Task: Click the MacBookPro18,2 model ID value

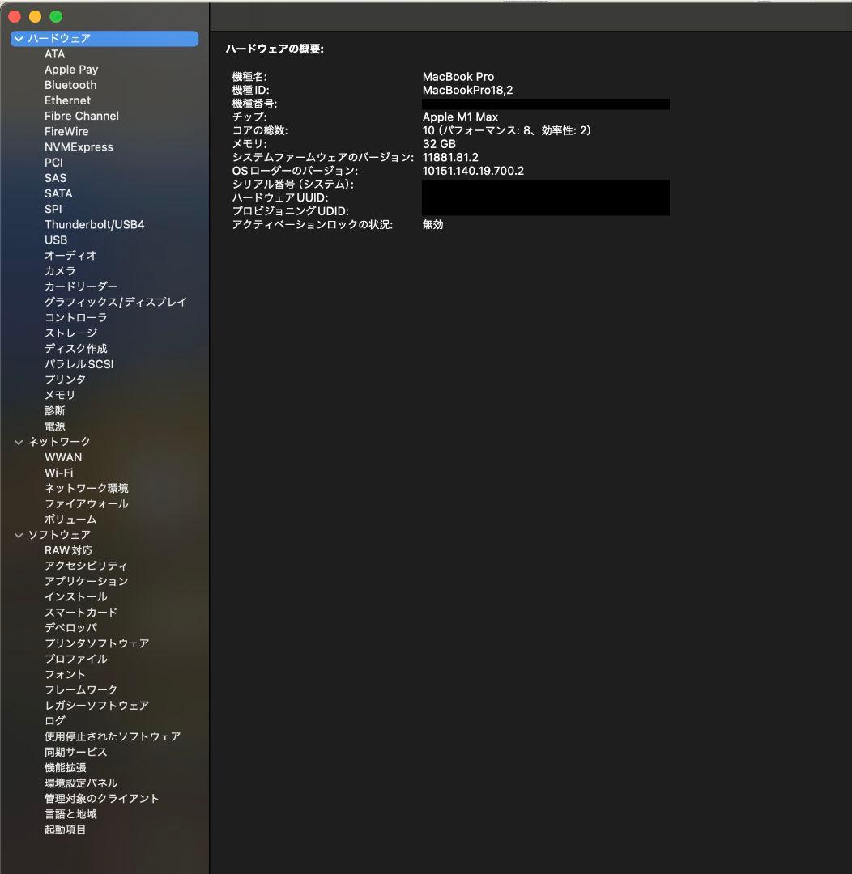Action: point(467,91)
